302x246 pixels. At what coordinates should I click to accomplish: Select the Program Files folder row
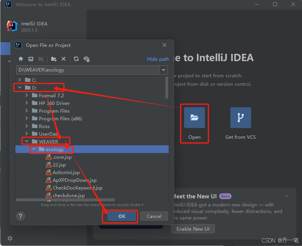click(x=92, y=111)
